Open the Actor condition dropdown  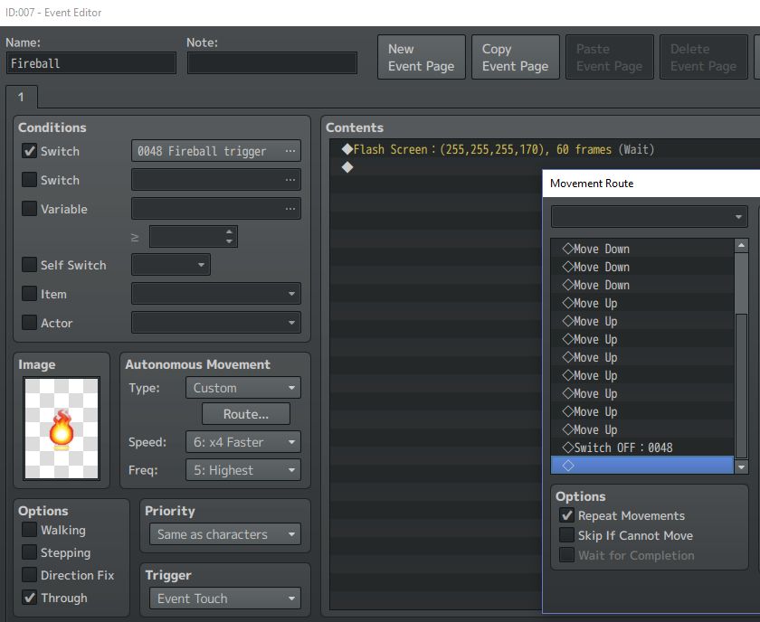coord(216,323)
